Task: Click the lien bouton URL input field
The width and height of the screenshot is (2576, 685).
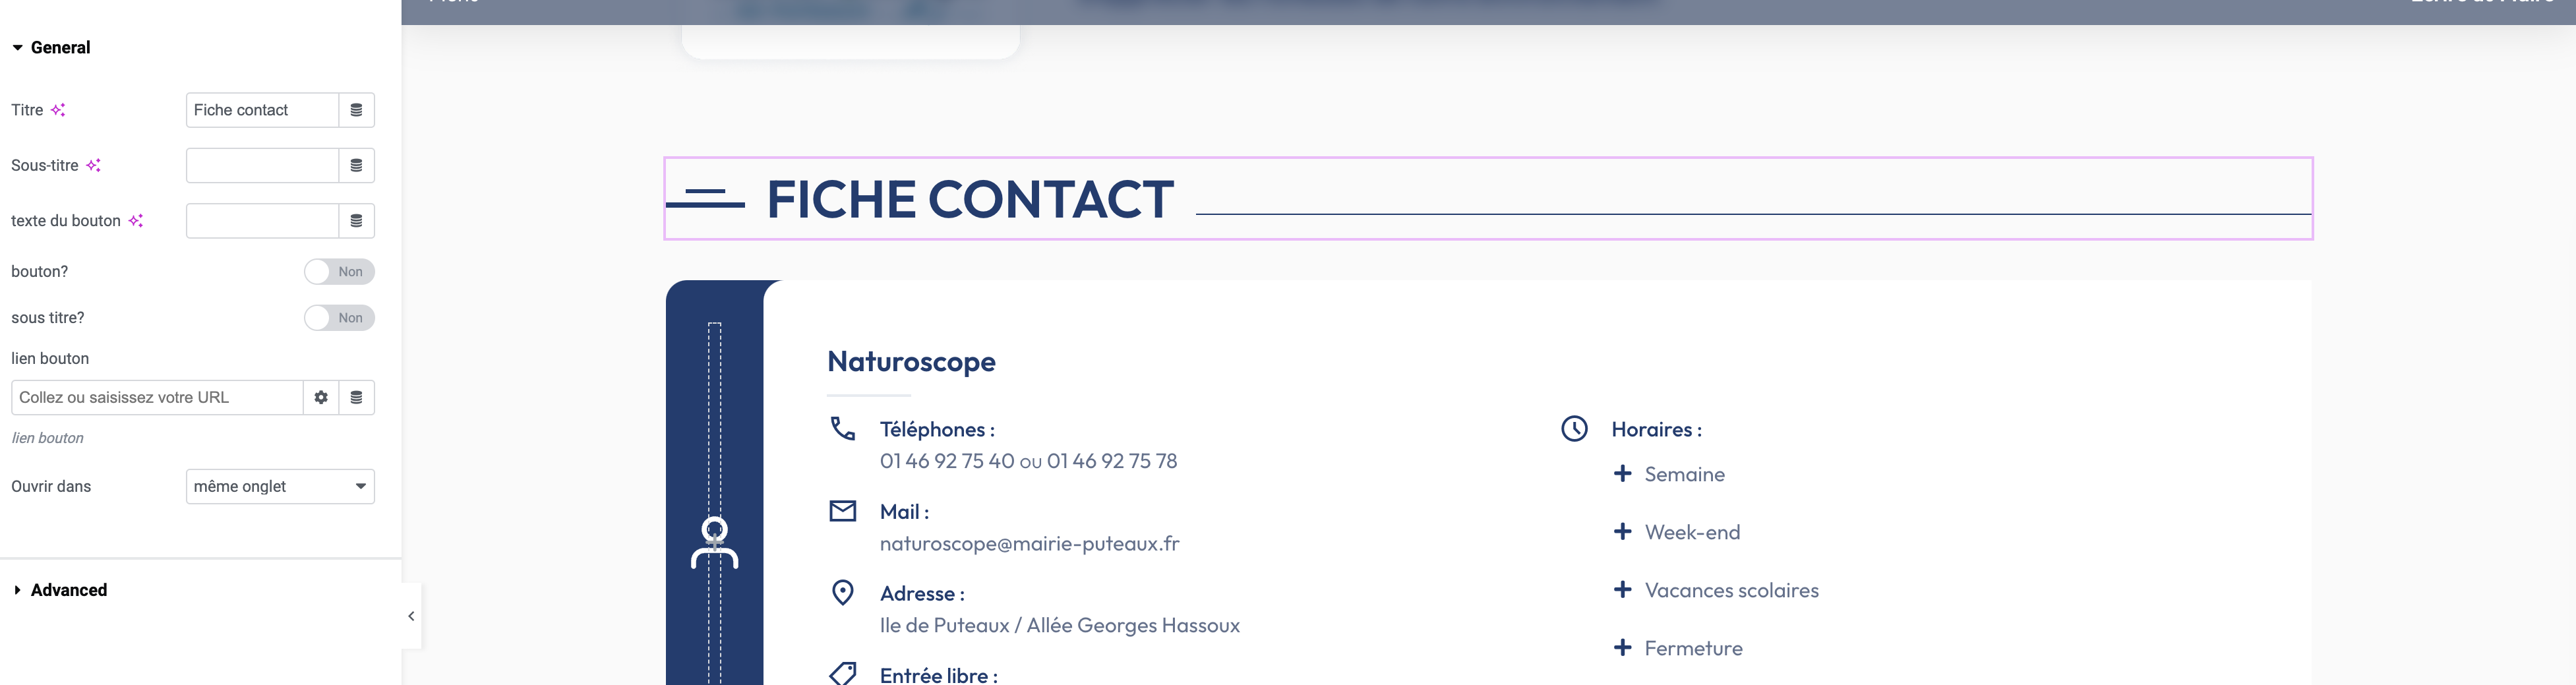Action: 157,398
